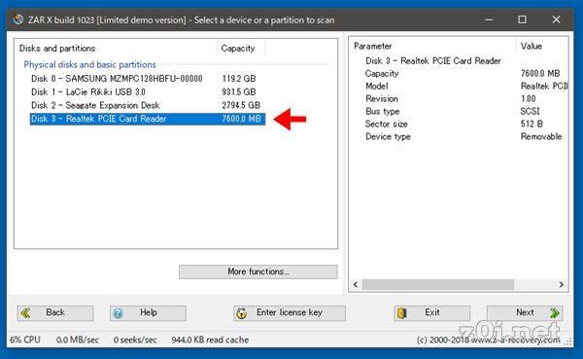The image size is (583, 359).
Task: Select Disk 1 - LaCie Rikiki USB 3.0
Action: [x=148, y=92]
